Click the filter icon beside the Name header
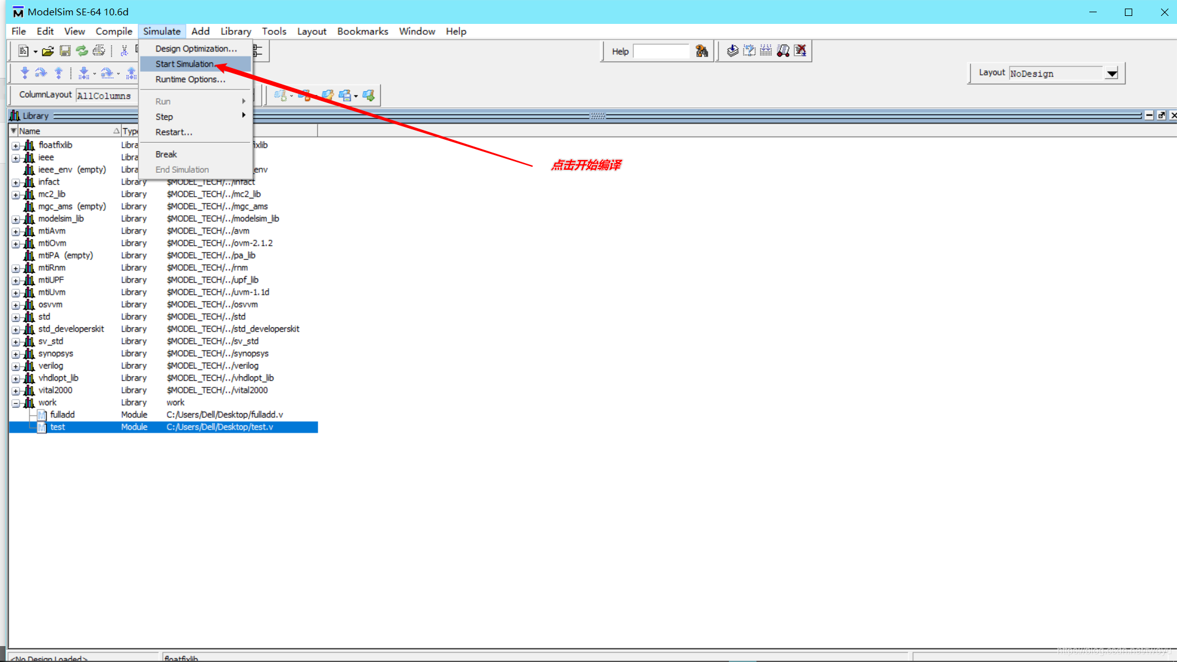 (13, 131)
